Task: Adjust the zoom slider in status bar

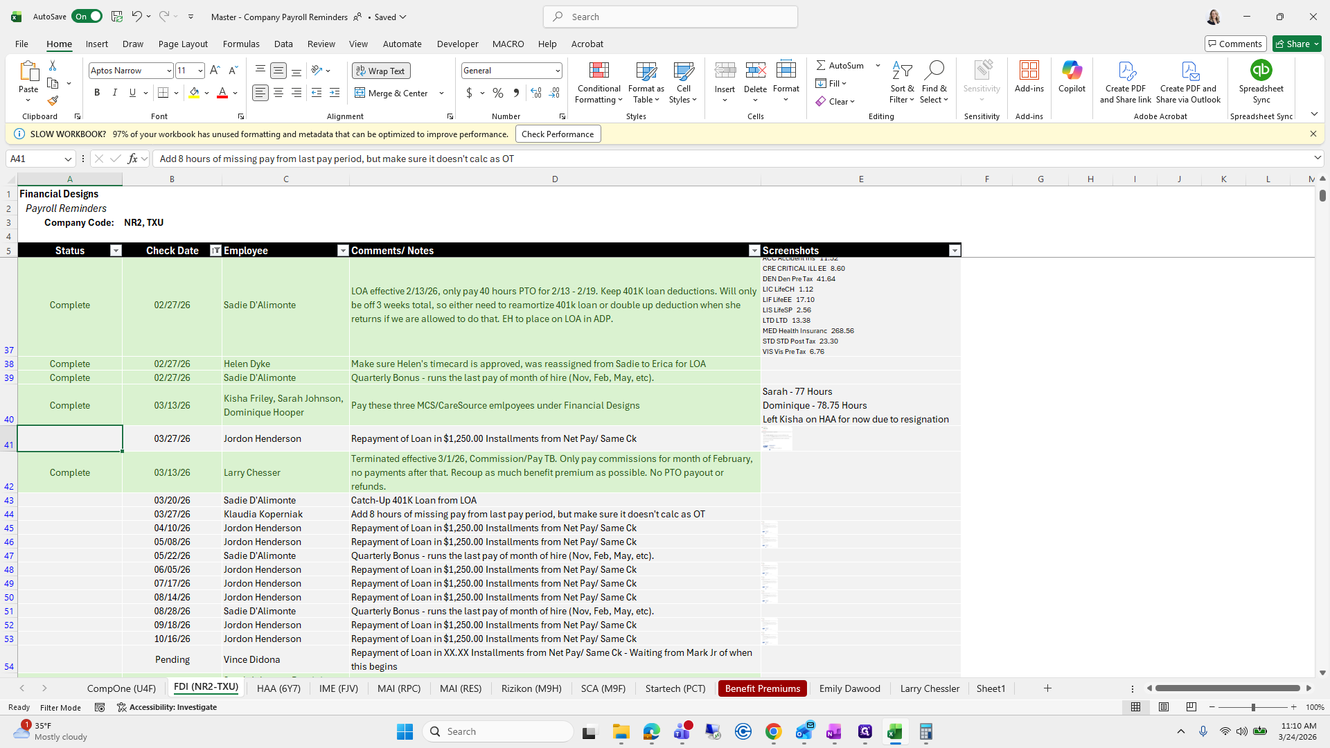Action: point(1252,707)
